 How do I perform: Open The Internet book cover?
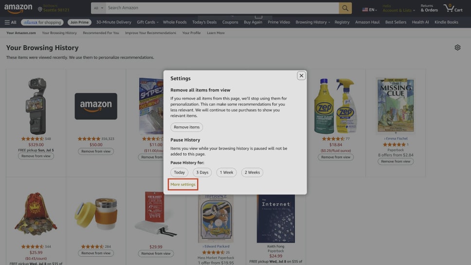coord(276,219)
